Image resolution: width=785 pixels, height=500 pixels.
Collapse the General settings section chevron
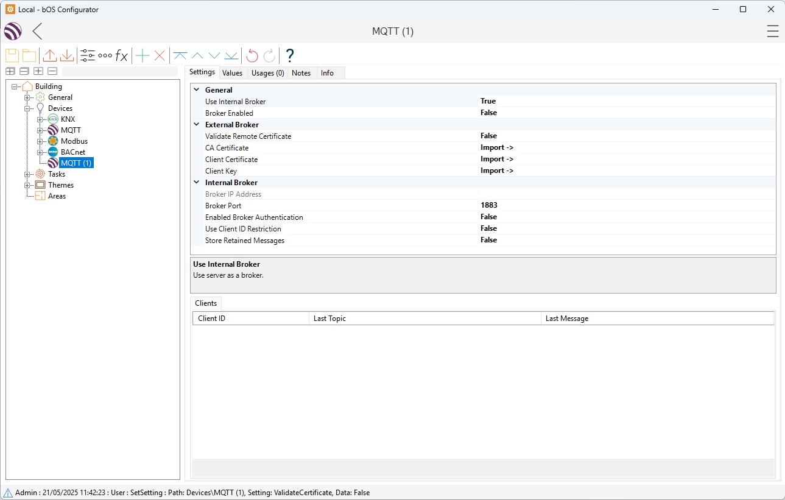point(197,90)
